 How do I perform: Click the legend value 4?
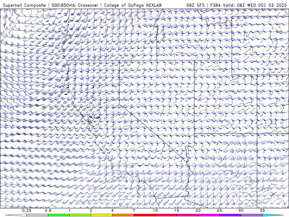point(112,210)
